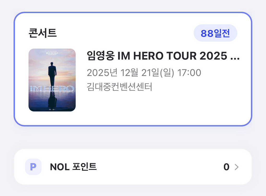Click the 김대중컨벤션센터 venue name

pyautogui.click(x=119, y=87)
